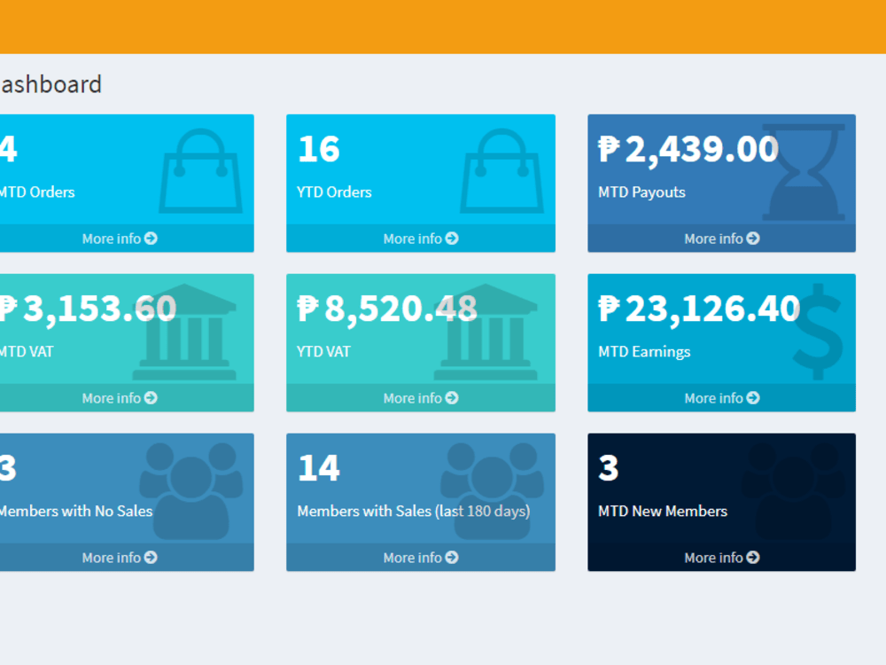Click the bank building icon on MTD VAT
Image resolution: width=886 pixels, height=665 pixels.
pos(184,332)
